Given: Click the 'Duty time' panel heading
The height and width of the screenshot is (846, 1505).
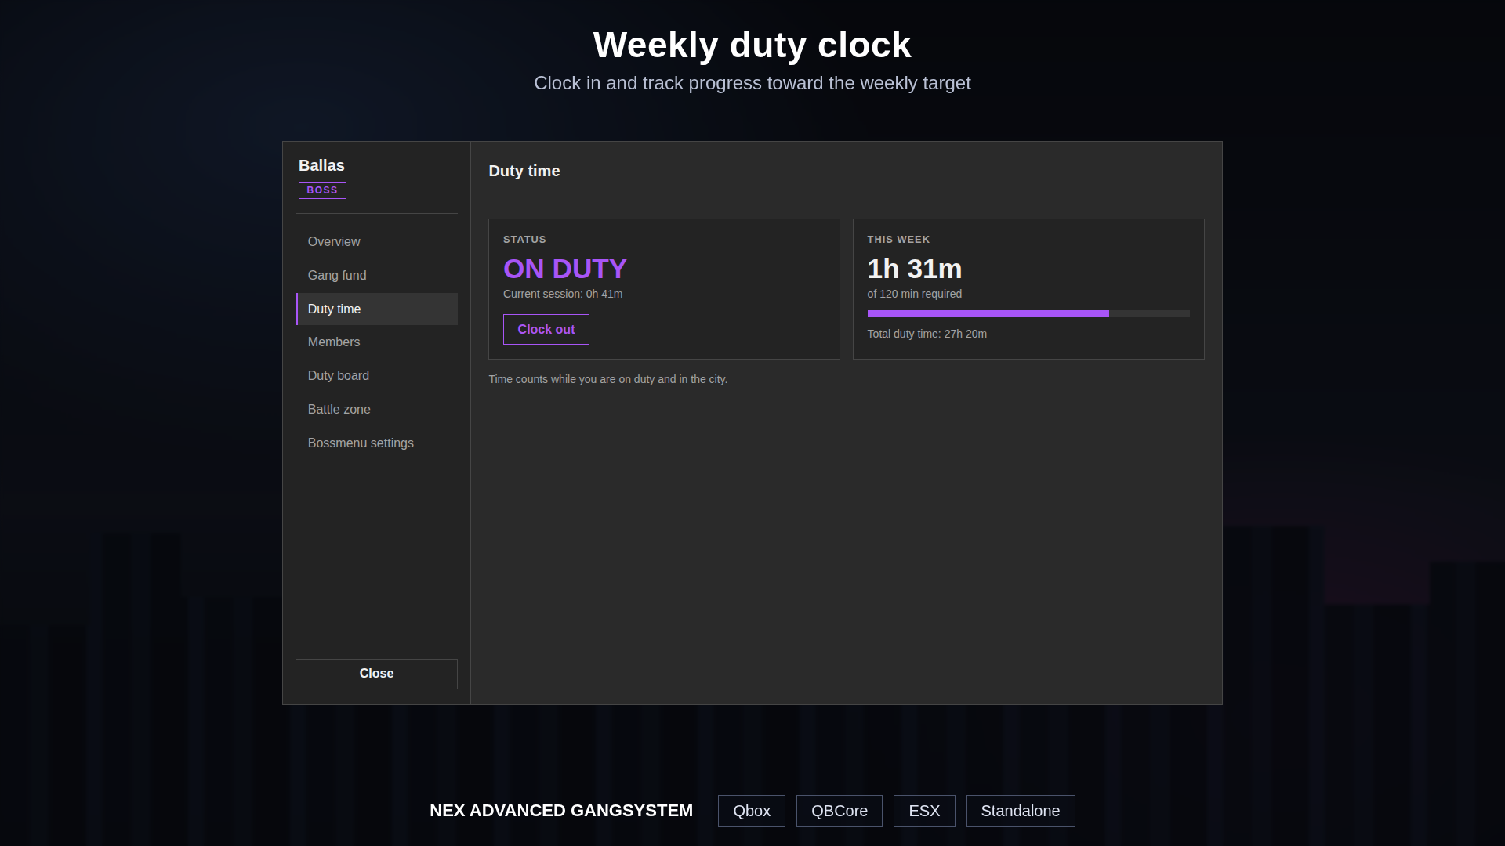Looking at the screenshot, I should pos(524,172).
